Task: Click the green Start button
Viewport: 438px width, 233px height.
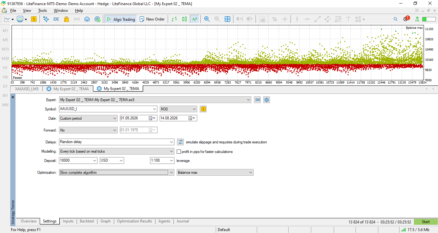Action: point(426,221)
